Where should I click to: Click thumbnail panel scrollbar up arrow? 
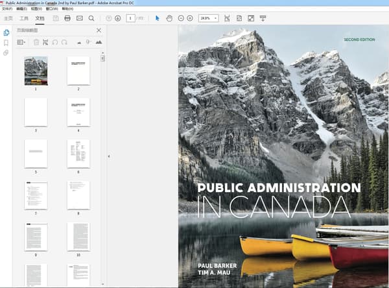click(102, 53)
